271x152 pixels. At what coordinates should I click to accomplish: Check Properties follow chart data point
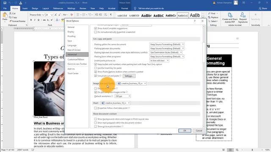95,108
